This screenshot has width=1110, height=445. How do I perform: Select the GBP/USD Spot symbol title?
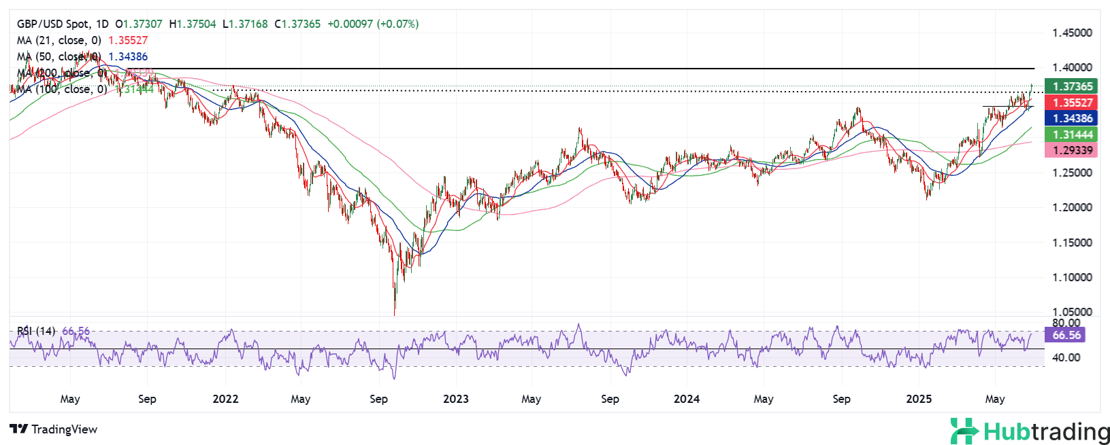coord(53,24)
